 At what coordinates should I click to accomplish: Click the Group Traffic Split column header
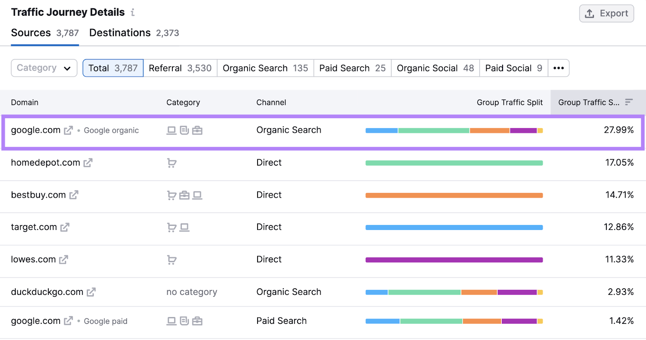(510, 102)
